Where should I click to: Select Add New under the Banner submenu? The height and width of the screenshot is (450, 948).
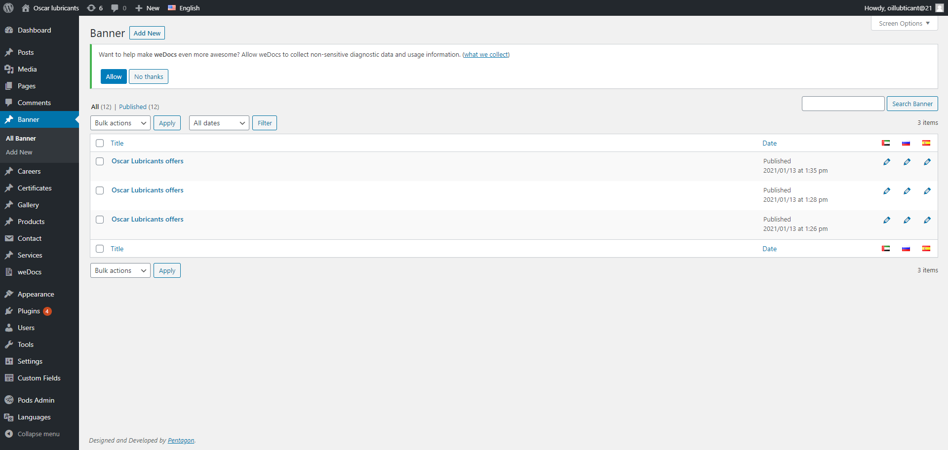pyautogui.click(x=19, y=152)
